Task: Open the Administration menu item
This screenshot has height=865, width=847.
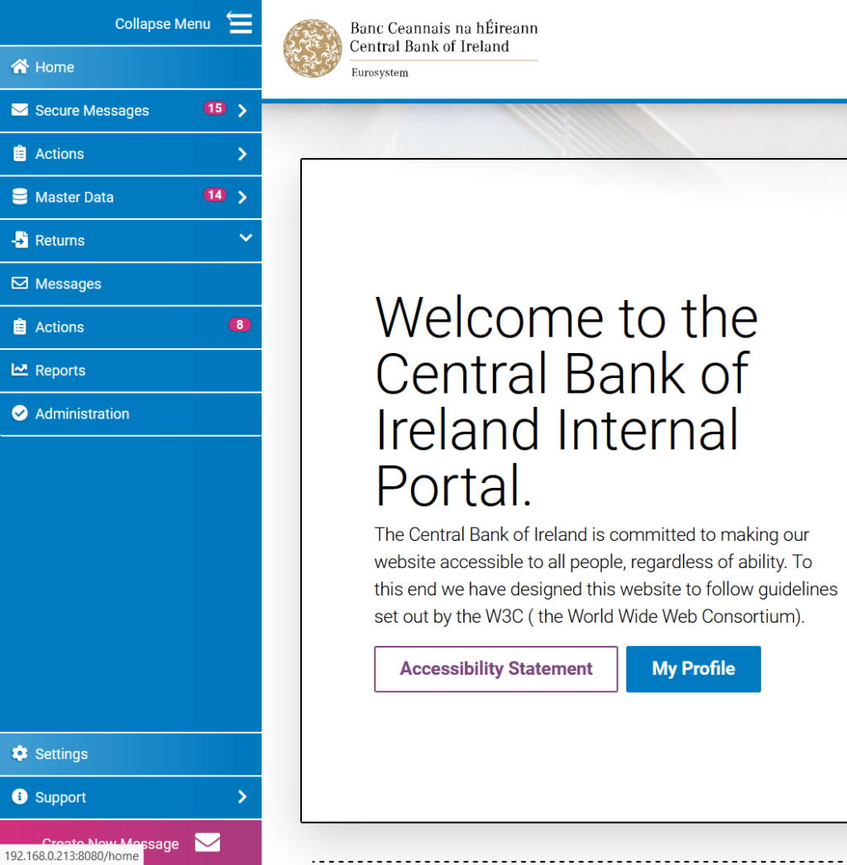Action: (x=131, y=413)
